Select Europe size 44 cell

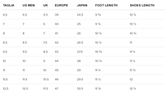coord(57,61)
